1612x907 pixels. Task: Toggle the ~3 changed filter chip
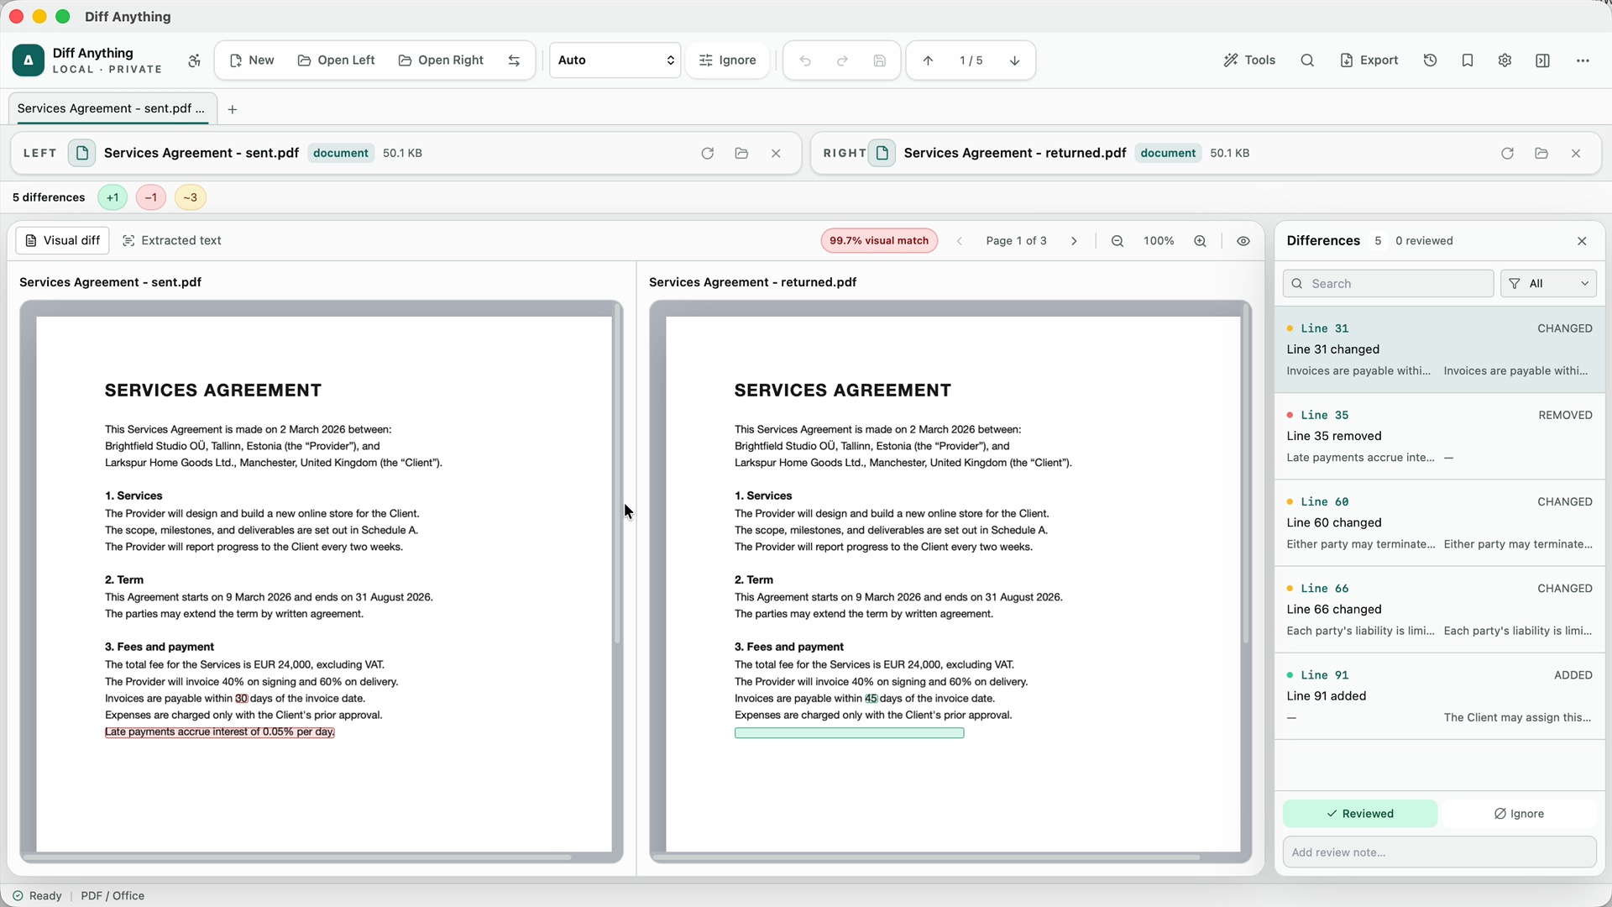191,197
